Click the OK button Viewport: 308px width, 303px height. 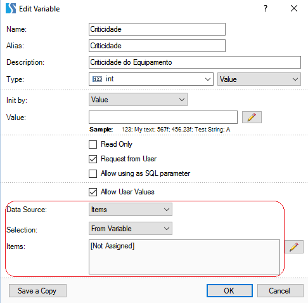coord(229,290)
